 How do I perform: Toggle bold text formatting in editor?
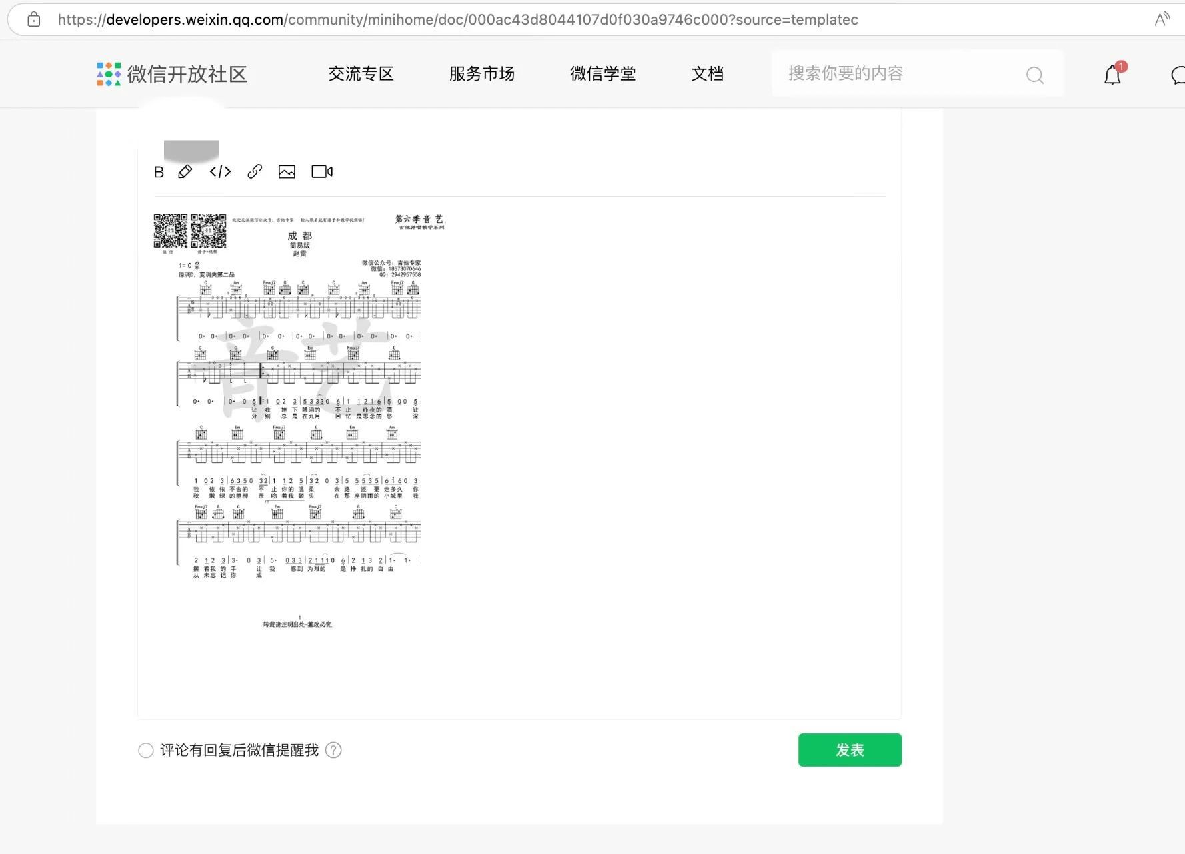[159, 172]
